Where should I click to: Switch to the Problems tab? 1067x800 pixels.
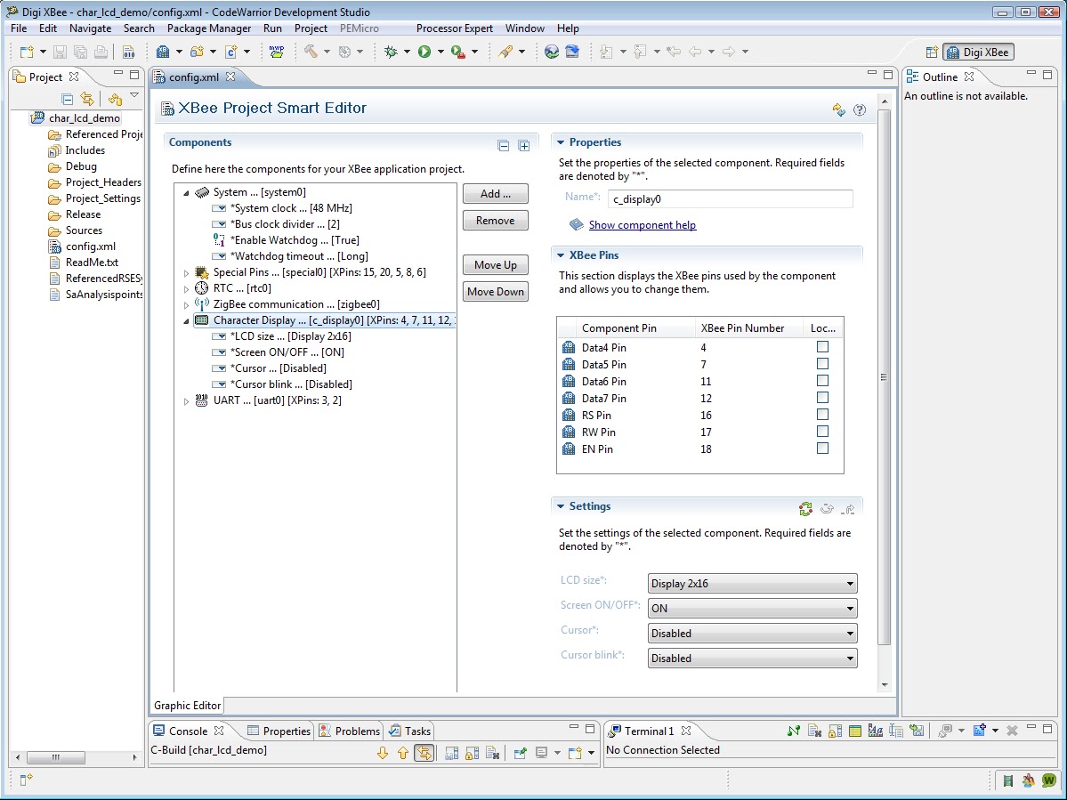pyautogui.click(x=350, y=731)
